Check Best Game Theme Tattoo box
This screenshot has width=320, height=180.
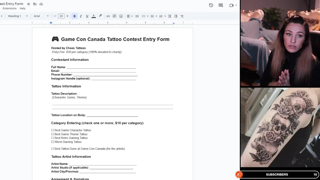tap(52, 134)
